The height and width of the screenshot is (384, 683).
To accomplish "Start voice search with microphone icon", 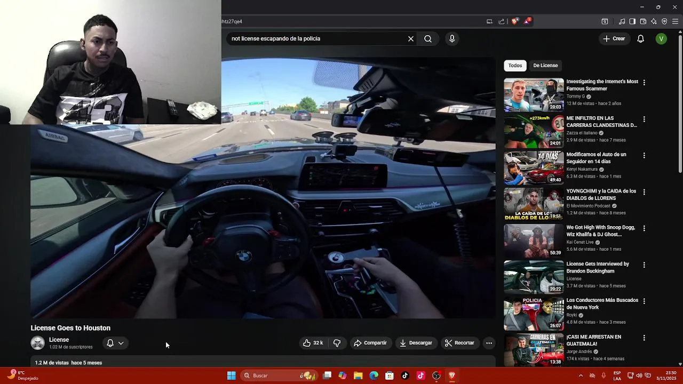I will [452, 38].
